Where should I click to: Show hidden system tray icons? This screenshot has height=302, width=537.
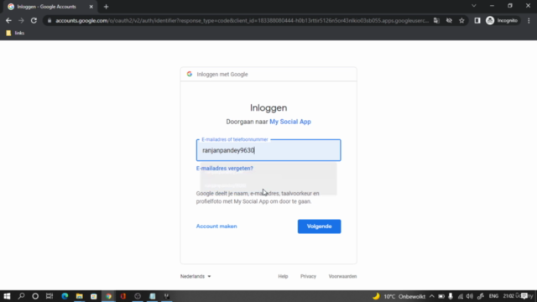point(432,296)
